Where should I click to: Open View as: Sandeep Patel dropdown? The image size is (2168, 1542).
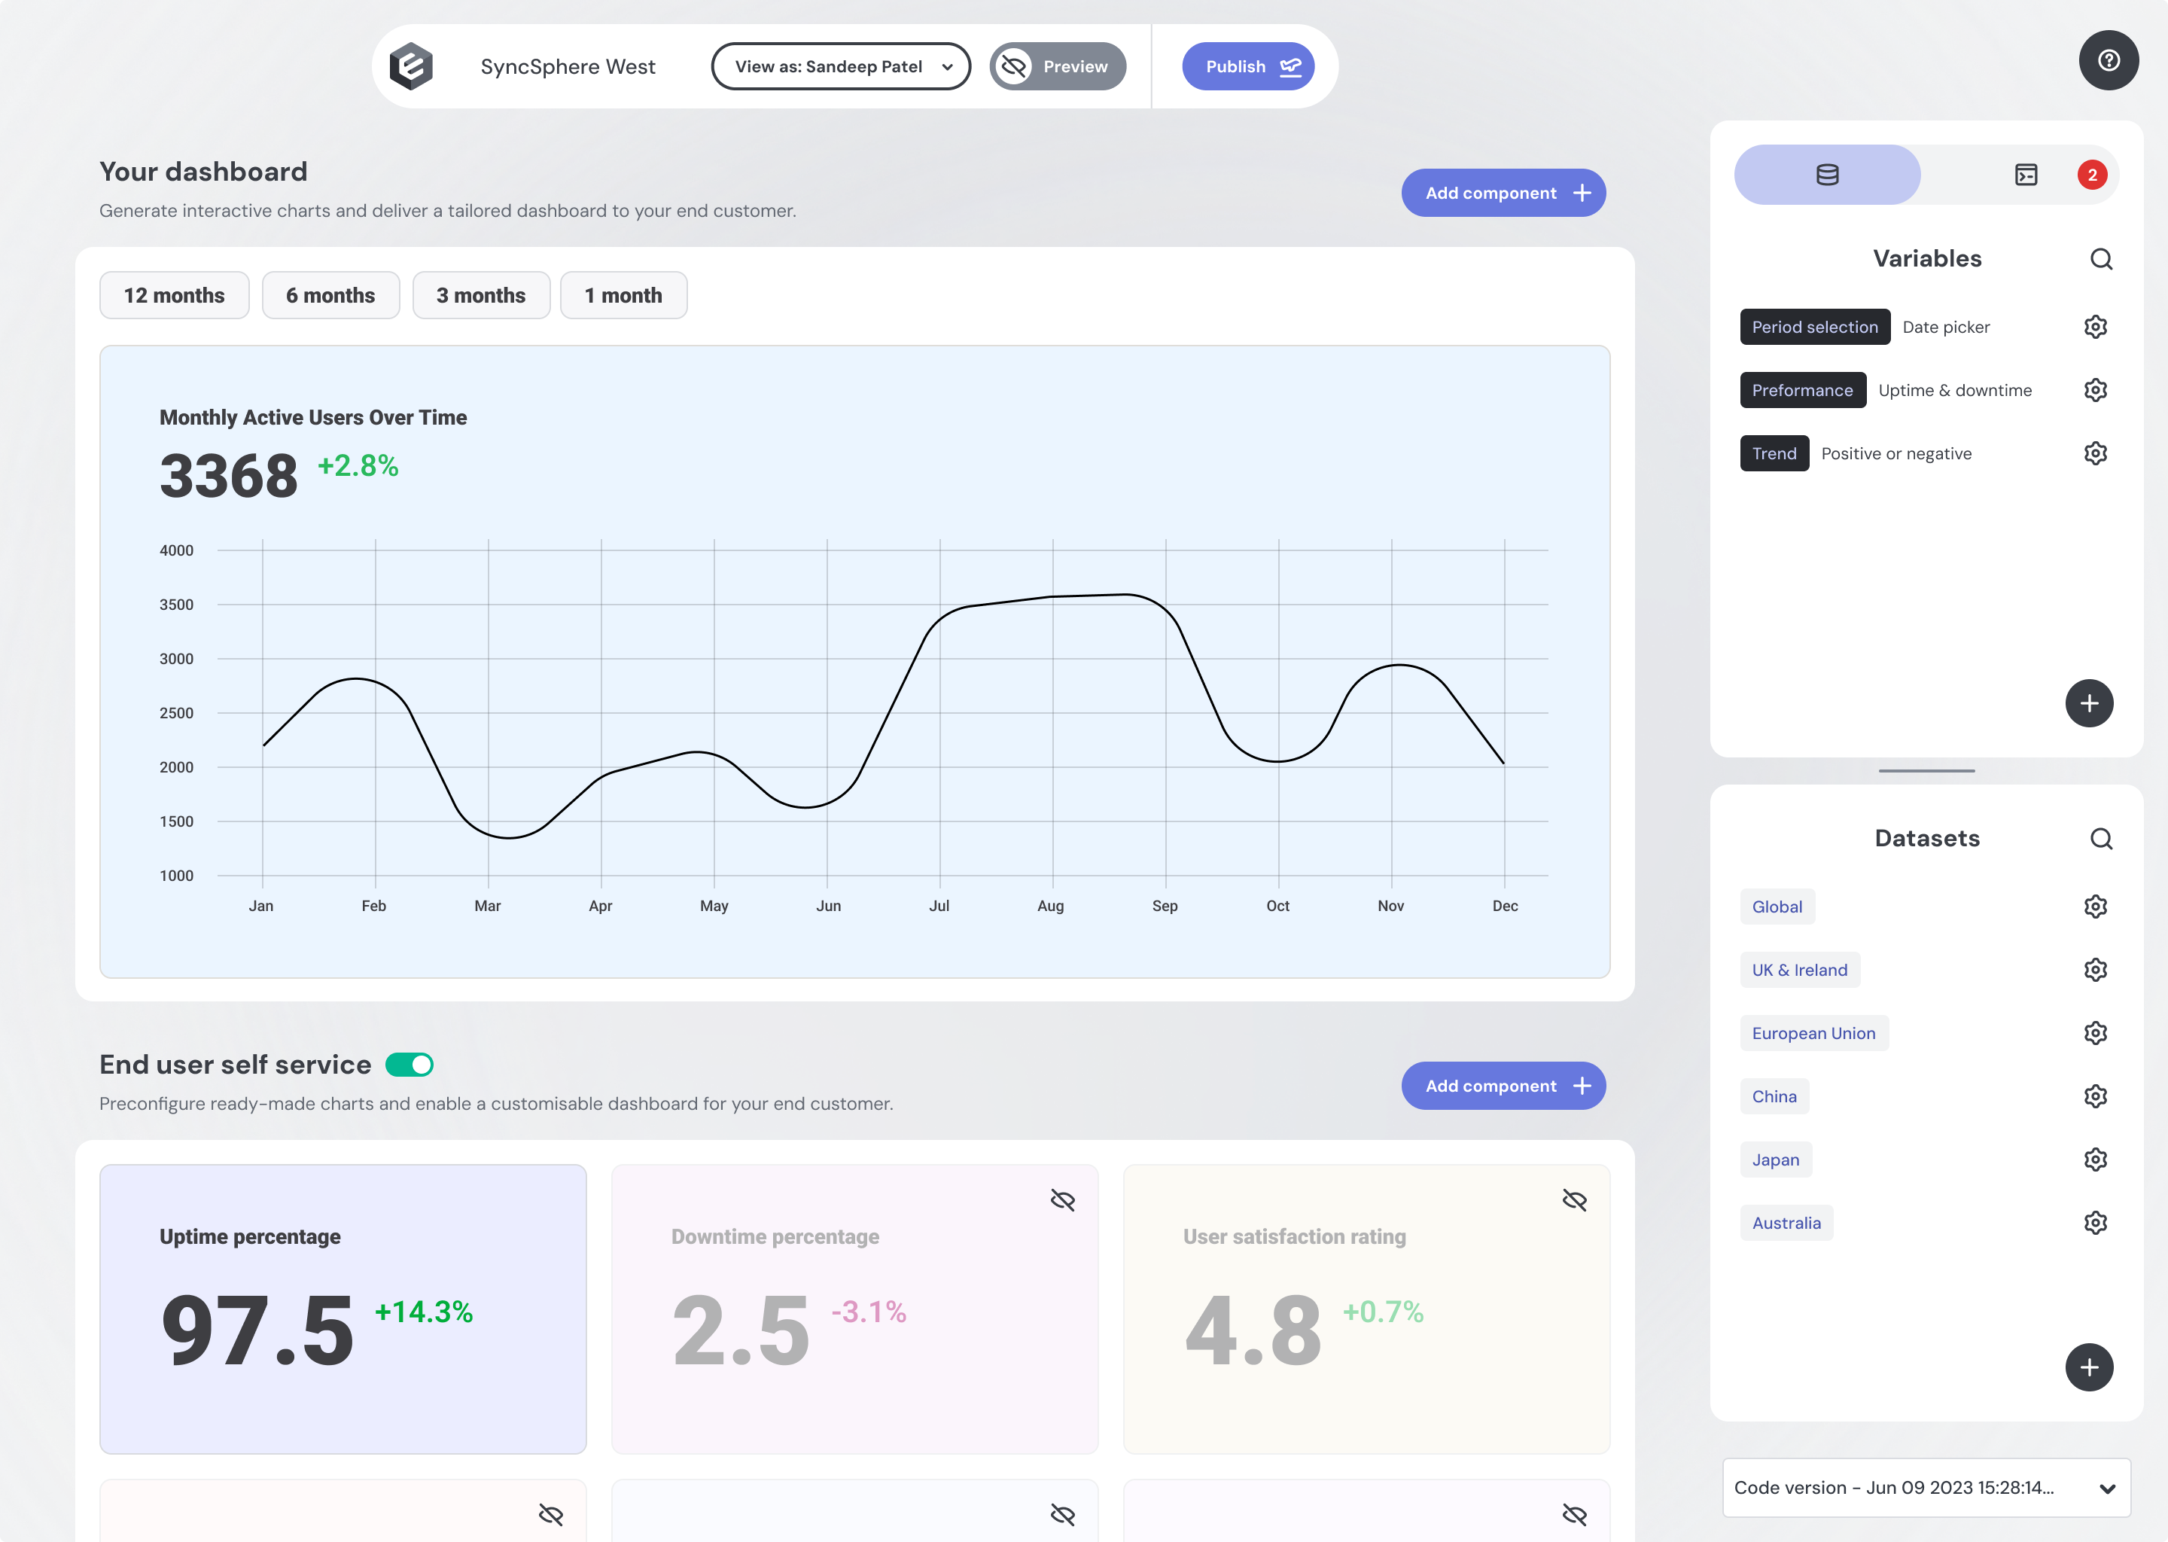[841, 66]
